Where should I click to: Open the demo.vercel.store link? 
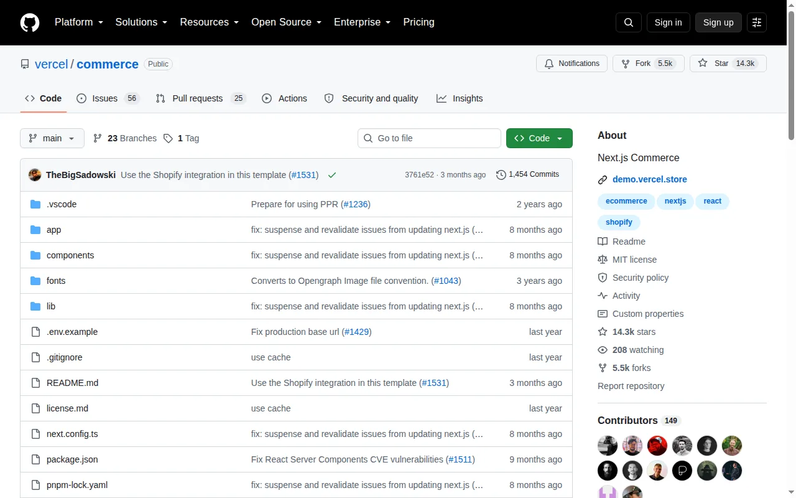[650, 179]
